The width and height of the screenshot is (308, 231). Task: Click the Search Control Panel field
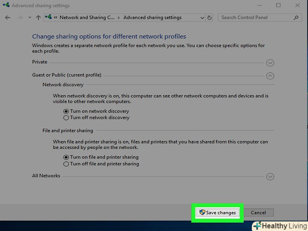click(x=260, y=17)
